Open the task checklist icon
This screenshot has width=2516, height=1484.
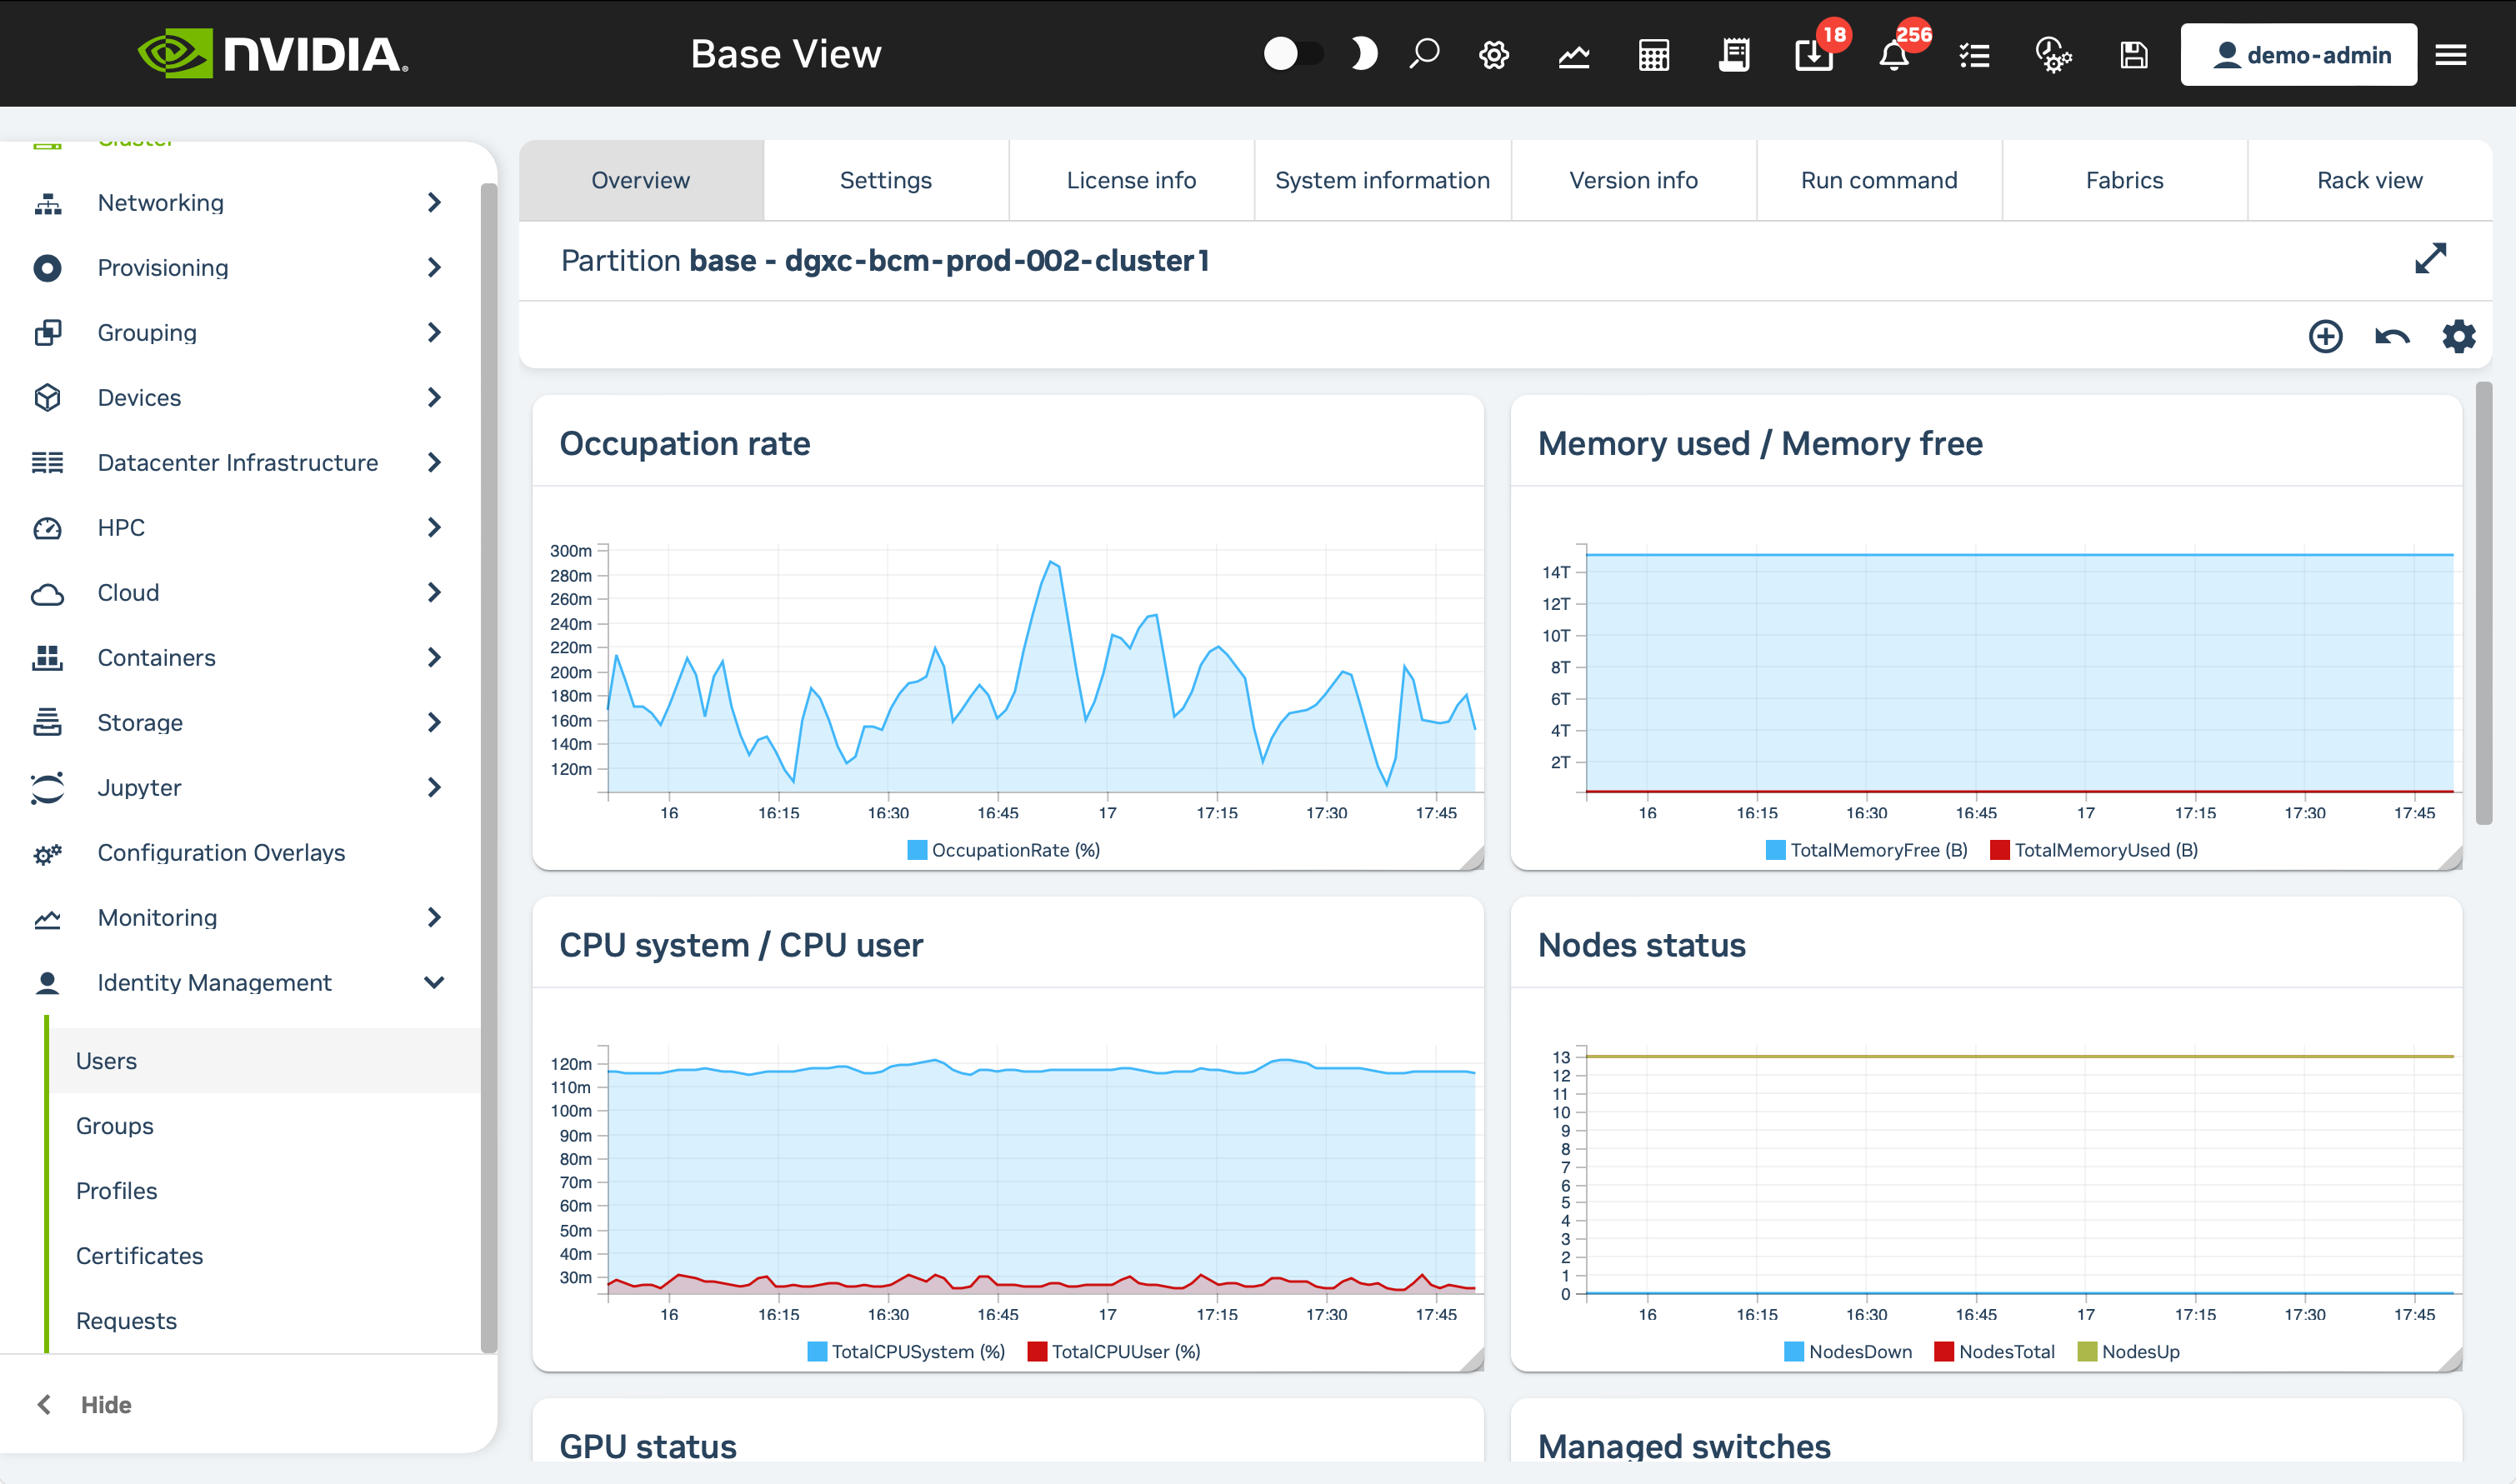pyautogui.click(x=1974, y=54)
